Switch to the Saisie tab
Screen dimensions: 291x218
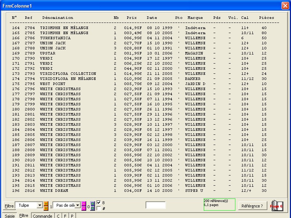point(9,216)
